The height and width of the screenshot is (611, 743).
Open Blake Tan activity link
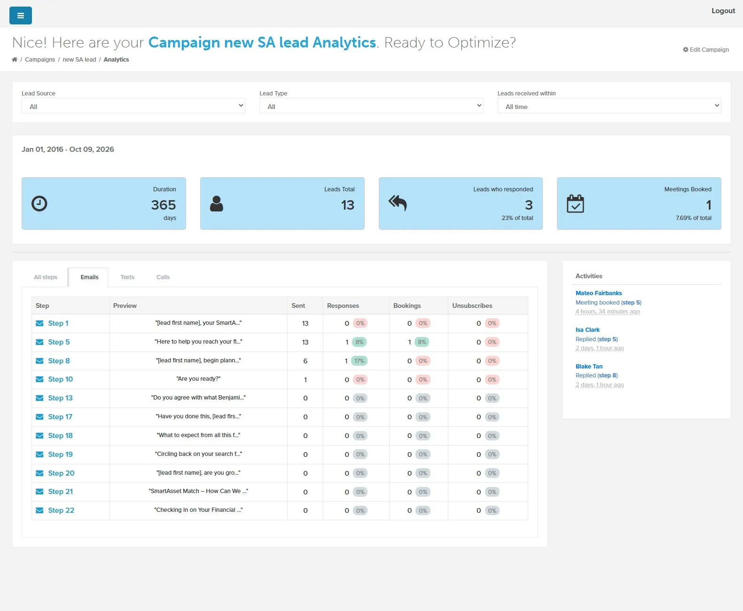[x=589, y=367]
